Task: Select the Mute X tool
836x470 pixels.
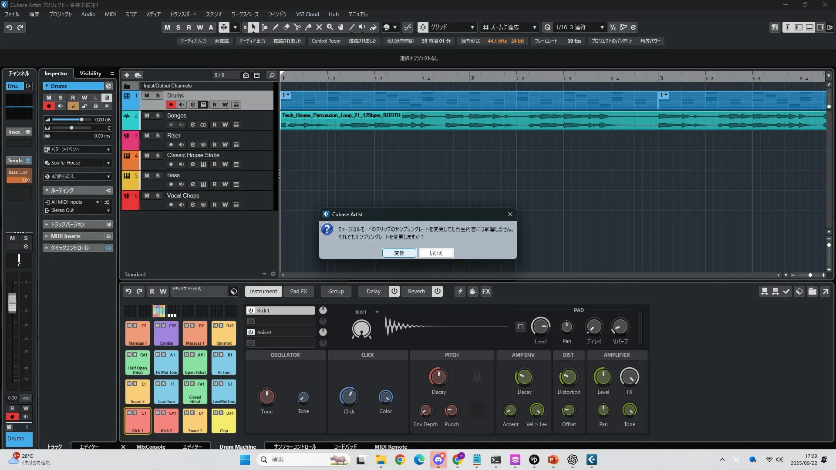Action: [x=319, y=27]
